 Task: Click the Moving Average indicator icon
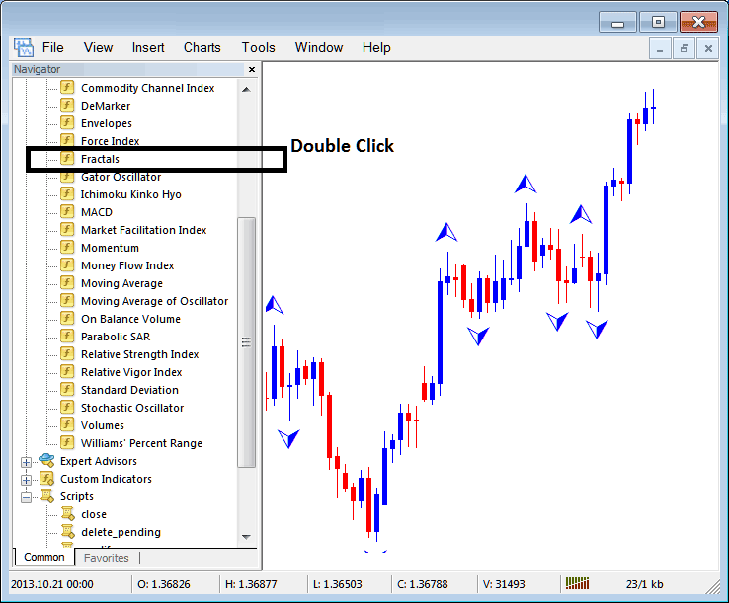click(x=67, y=282)
